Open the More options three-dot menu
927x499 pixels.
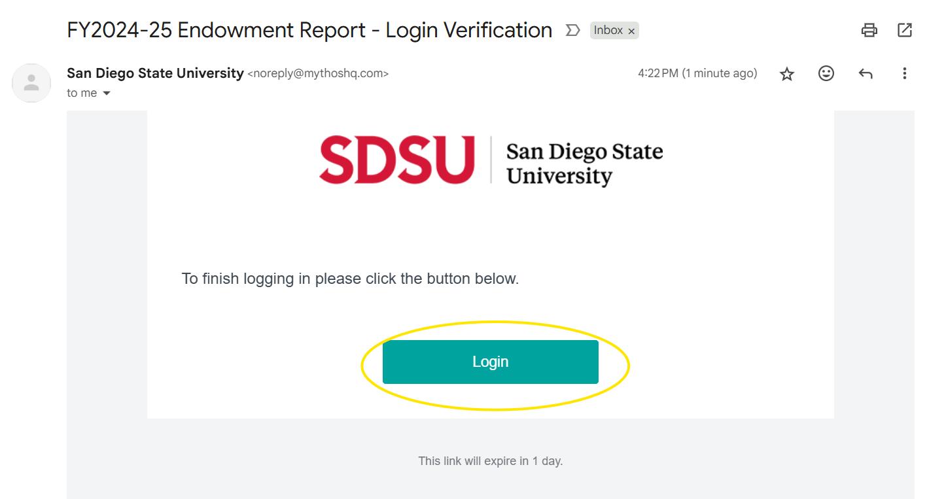click(x=905, y=73)
